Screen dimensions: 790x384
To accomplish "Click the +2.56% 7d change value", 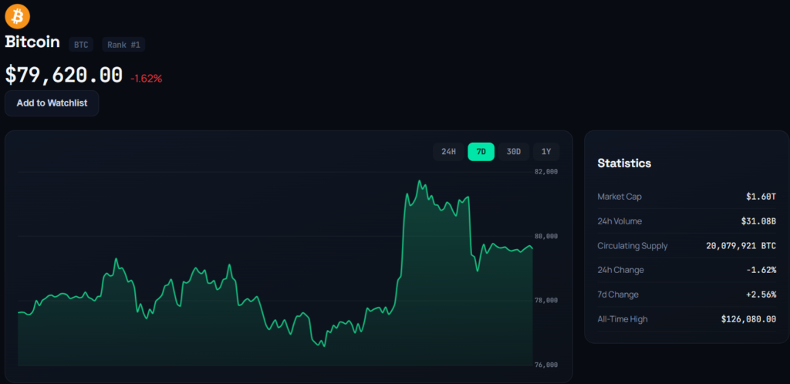I will [761, 295].
